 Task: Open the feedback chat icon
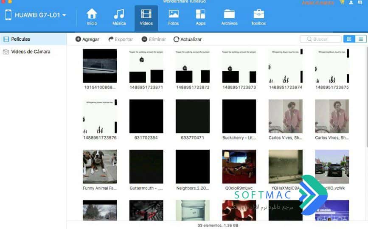(360, 3)
